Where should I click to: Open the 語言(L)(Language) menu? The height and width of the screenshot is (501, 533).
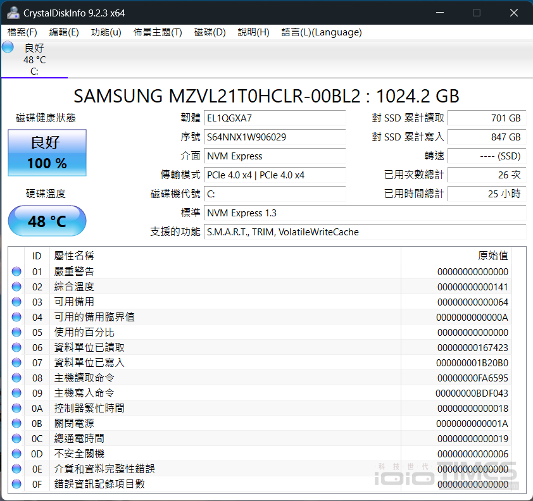tap(322, 32)
